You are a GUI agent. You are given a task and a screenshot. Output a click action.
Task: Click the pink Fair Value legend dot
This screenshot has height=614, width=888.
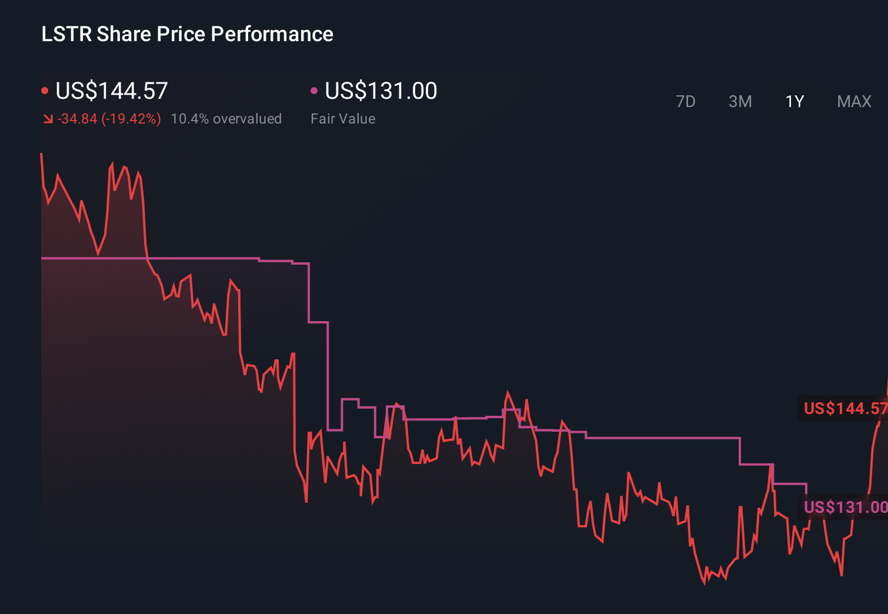314,90
